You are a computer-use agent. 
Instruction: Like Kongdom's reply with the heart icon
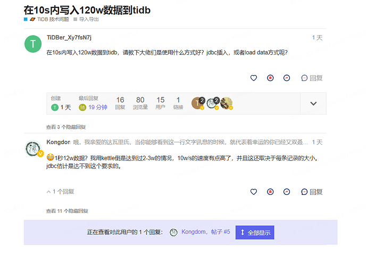254,192
